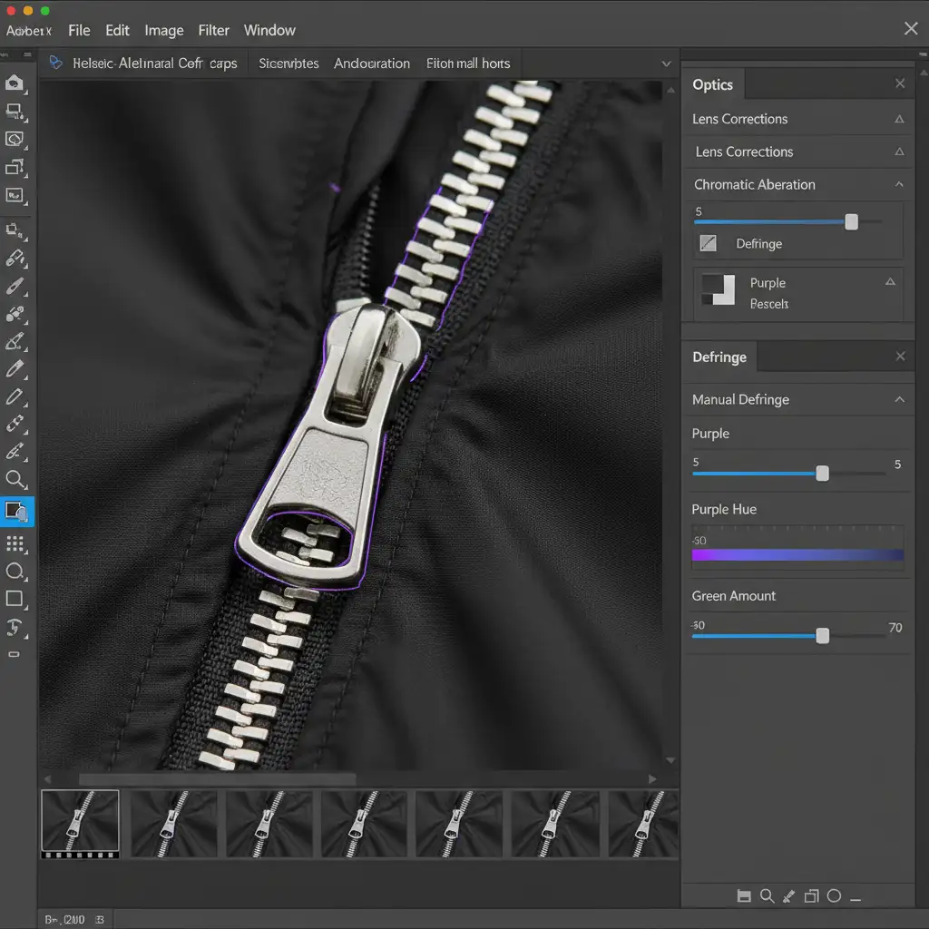Switch to the Andoration tab
929x929 pixels.
[x=372, y=64]
